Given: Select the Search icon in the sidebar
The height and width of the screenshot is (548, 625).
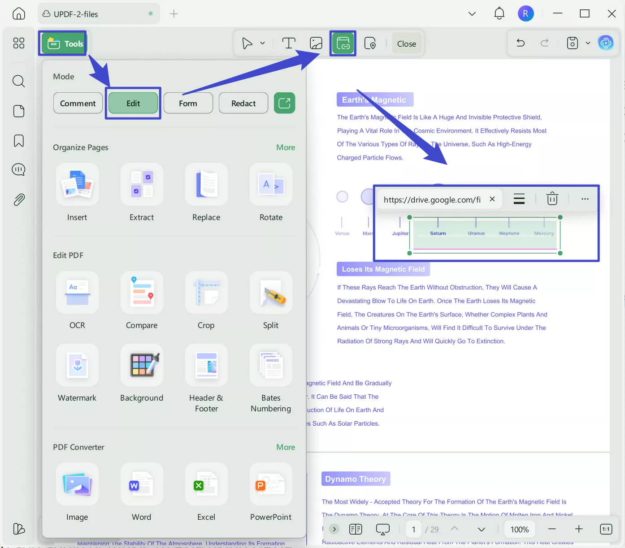Looking at the screenshot, I should [18, 81].
